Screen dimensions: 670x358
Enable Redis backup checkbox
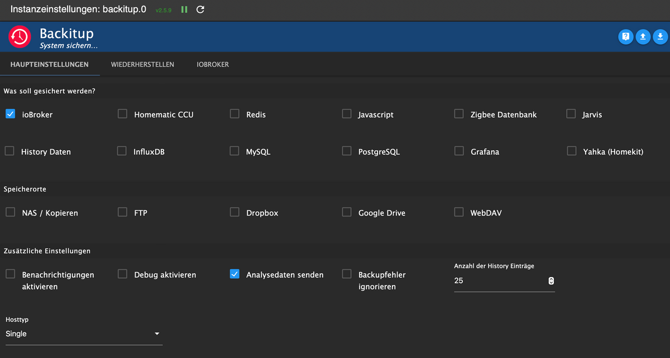click(x=234, y=114)
